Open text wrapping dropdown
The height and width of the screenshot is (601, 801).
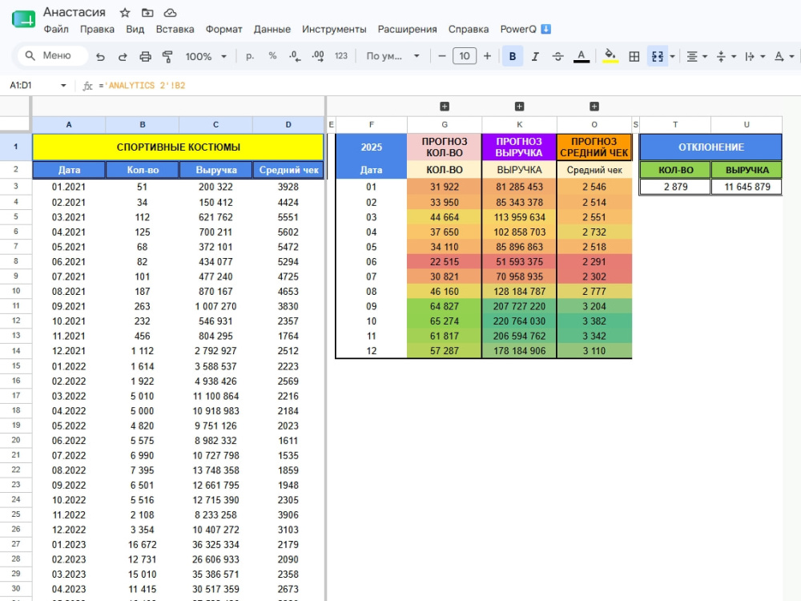point(755,56)
